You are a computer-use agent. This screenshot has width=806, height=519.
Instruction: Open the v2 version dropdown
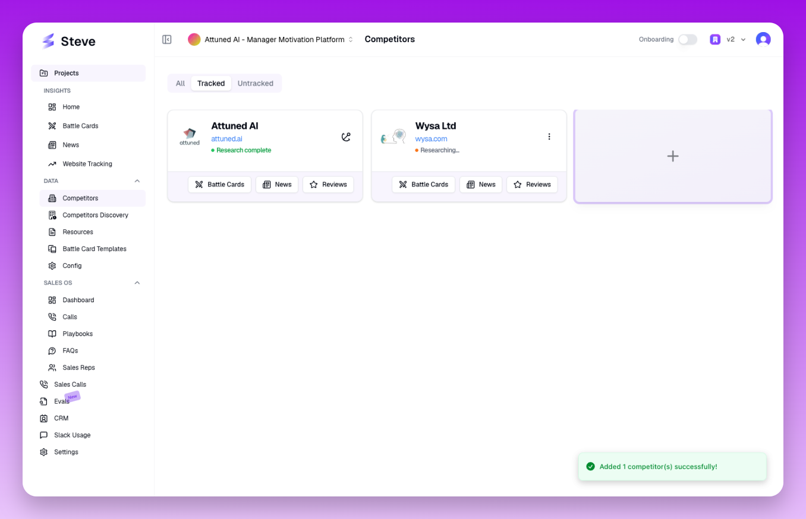click(x=736, y=39)
